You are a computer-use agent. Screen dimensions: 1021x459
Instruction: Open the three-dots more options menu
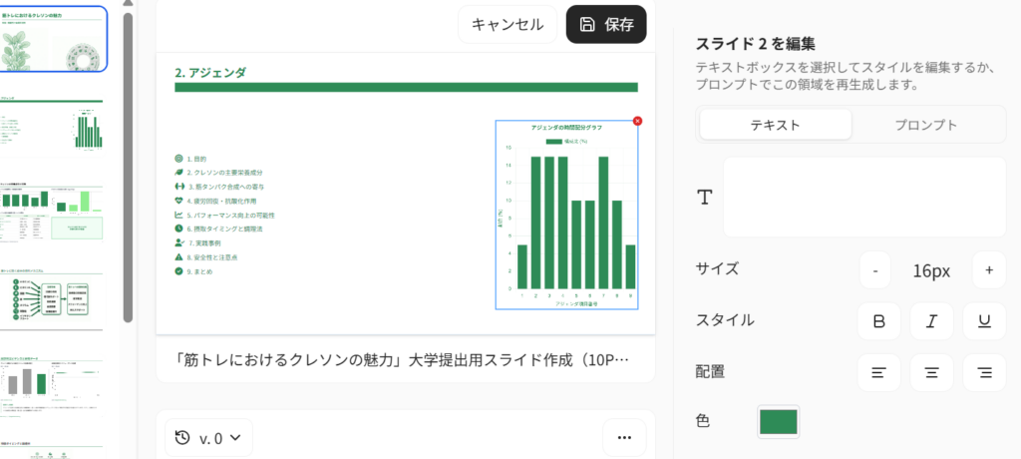624,437
